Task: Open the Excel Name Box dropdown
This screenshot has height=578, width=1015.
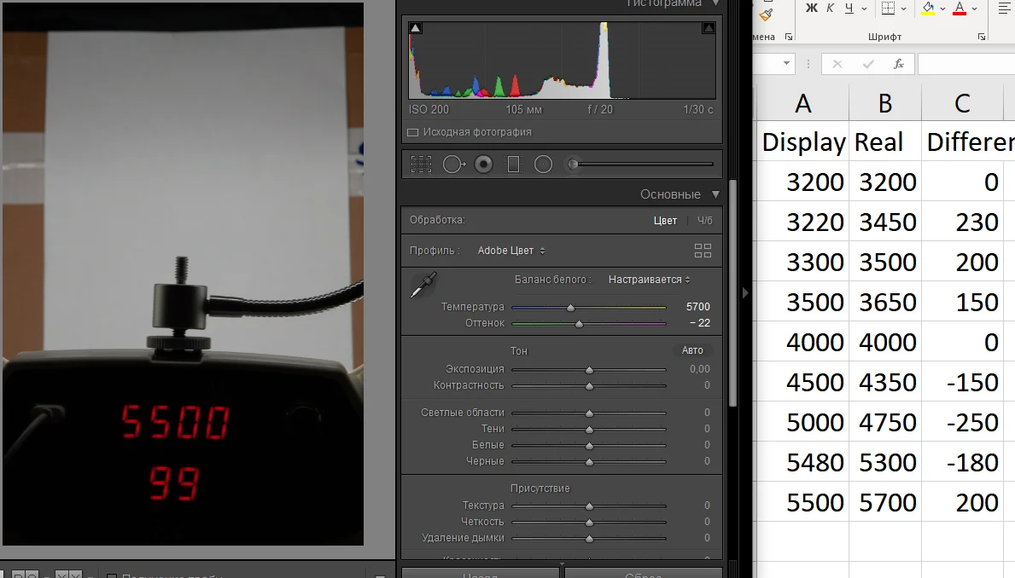Action: click(x=786, y=63)
